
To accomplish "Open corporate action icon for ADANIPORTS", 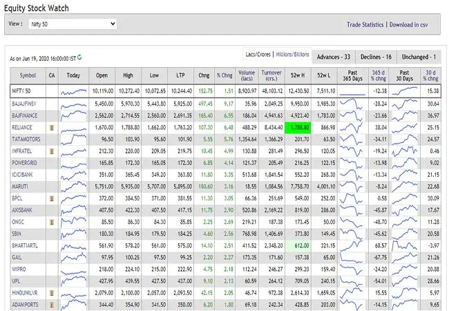I will click(52, 305).
